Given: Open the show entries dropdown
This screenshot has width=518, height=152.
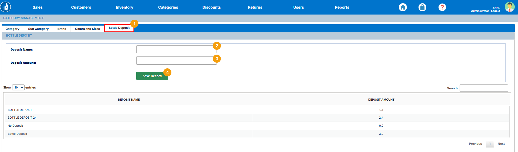Looking at the screenshot, I should click(x=18, y=87).
